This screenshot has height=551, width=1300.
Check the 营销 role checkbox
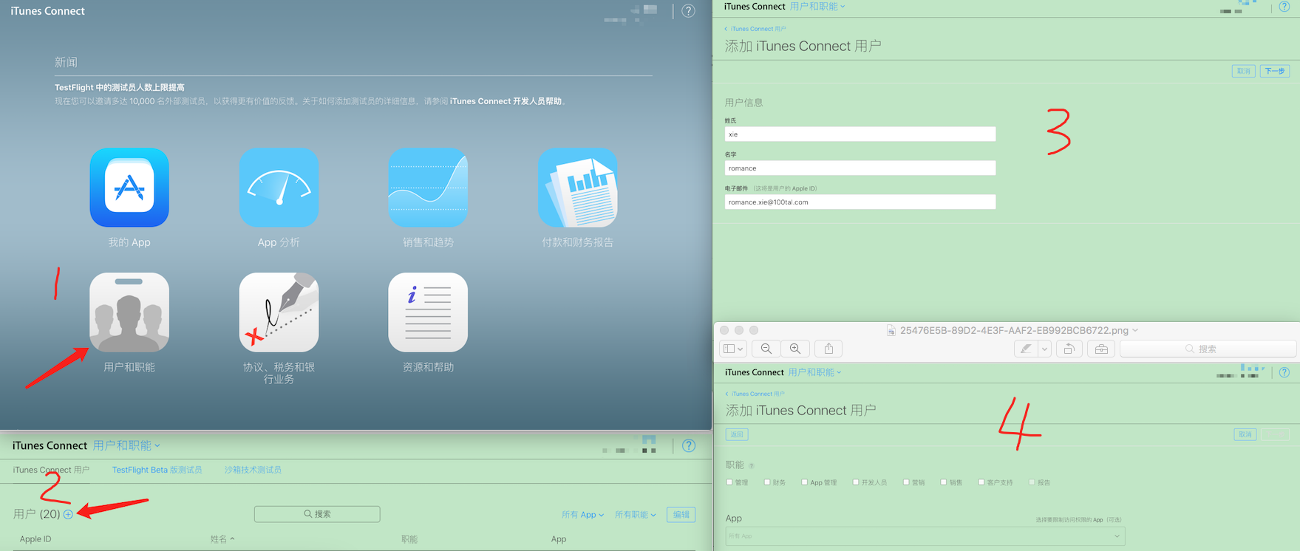click(x=905, y=482)
